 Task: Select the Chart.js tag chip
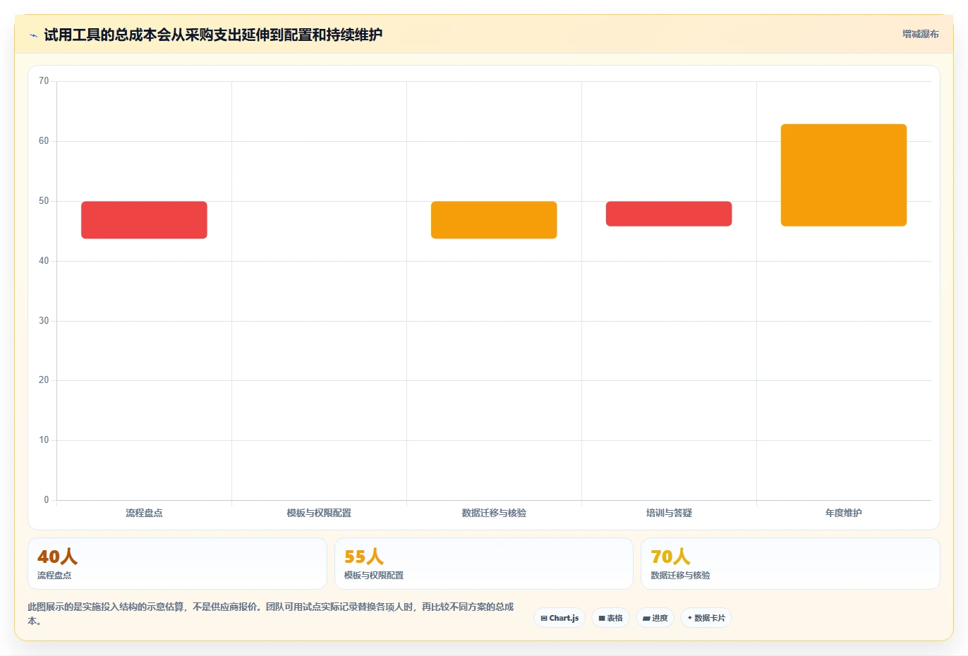[x=559, y=618]
